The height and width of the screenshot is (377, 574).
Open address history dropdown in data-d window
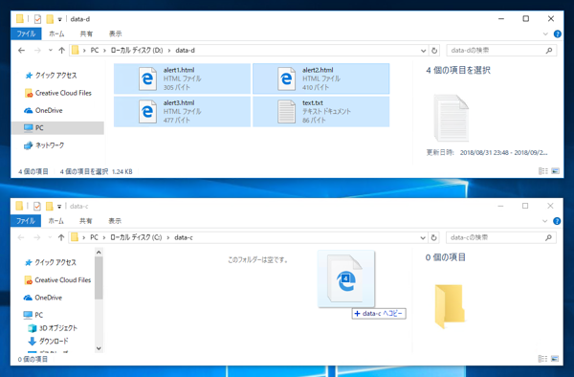click(x=424, y=51)
